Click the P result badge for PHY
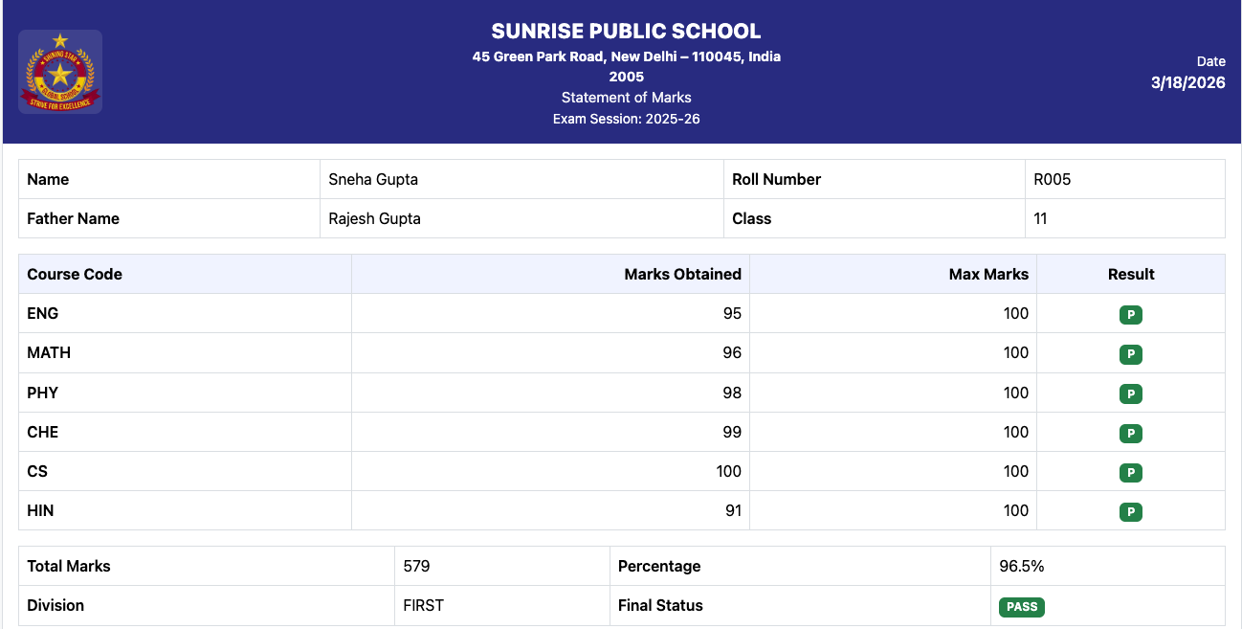The image size is (1242, 629). click(x=1130, y=393)
